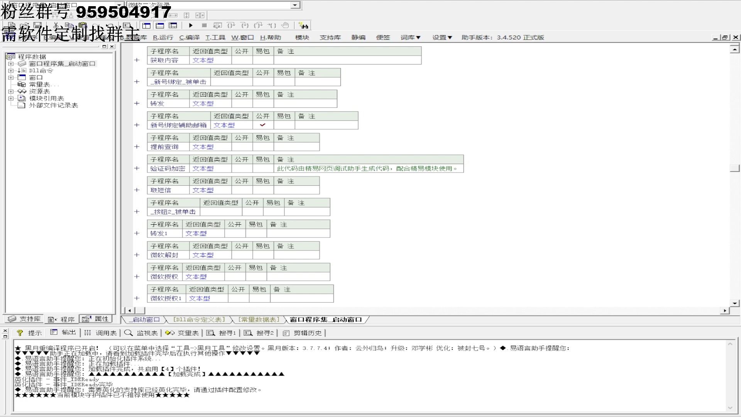The height and width of the screenshot is (417, 741).
Task: Click the 便签 button
Action: (x=383, y=37)
